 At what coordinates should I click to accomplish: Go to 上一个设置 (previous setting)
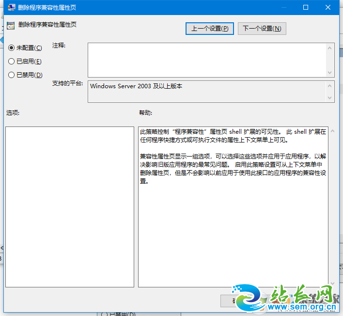coord(209,29)
